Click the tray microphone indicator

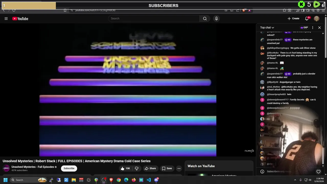pyautogui.click(x=301, y=180)
